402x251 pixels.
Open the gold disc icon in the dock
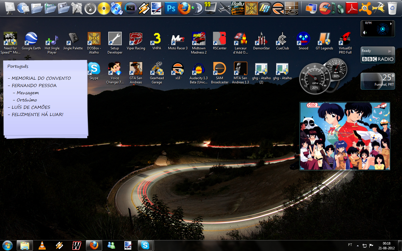104,8
